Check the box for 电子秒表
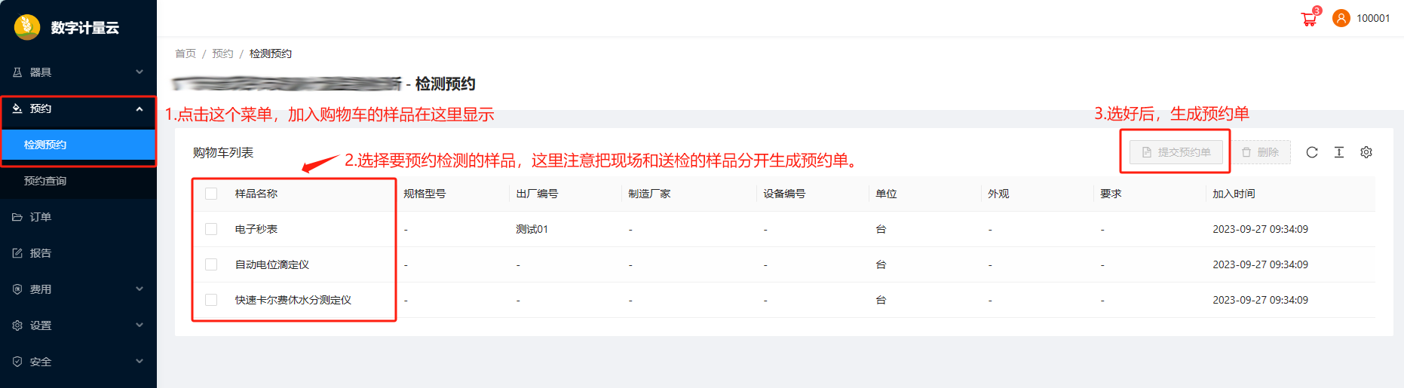 click(x=211, y=229)
